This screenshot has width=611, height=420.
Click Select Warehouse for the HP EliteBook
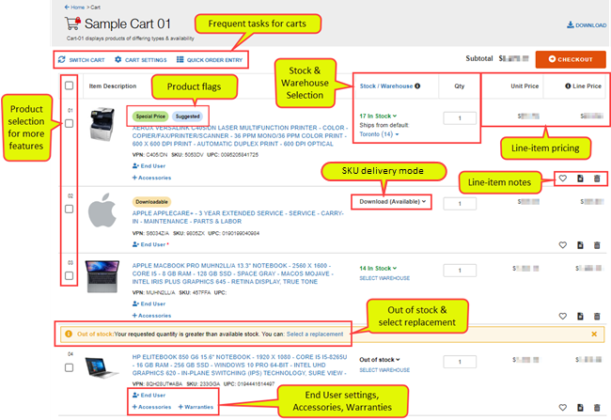click(384, 370)
